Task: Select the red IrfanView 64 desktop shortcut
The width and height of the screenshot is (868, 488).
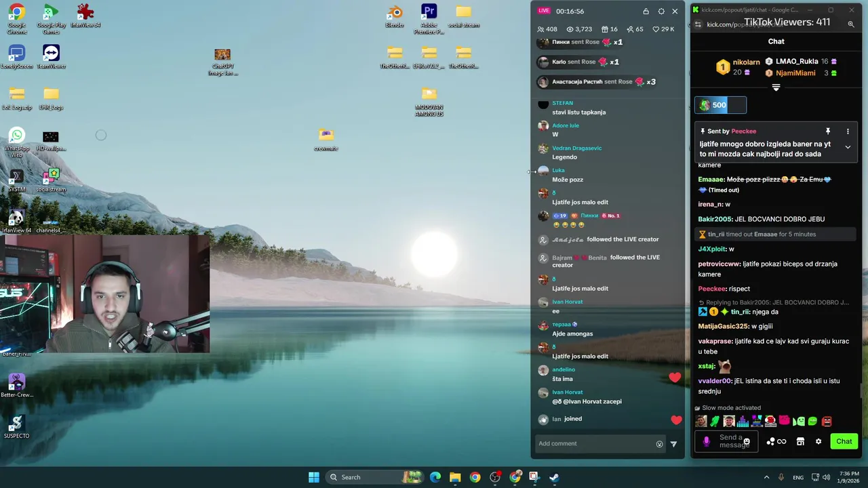Action: (x=85, y=15)
